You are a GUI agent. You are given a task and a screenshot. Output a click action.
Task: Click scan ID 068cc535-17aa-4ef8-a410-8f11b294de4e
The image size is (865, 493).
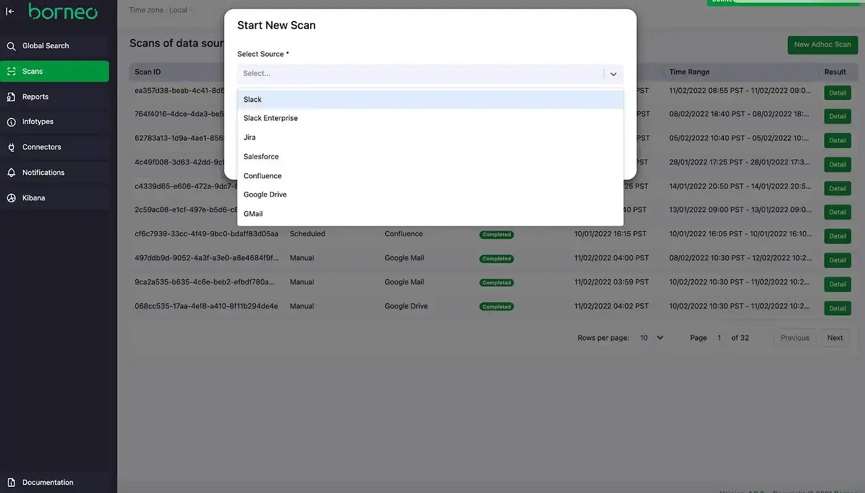click(x=206, y=306)
